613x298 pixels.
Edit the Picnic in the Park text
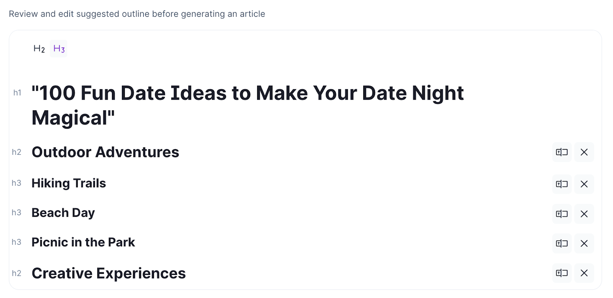[83, 242]
